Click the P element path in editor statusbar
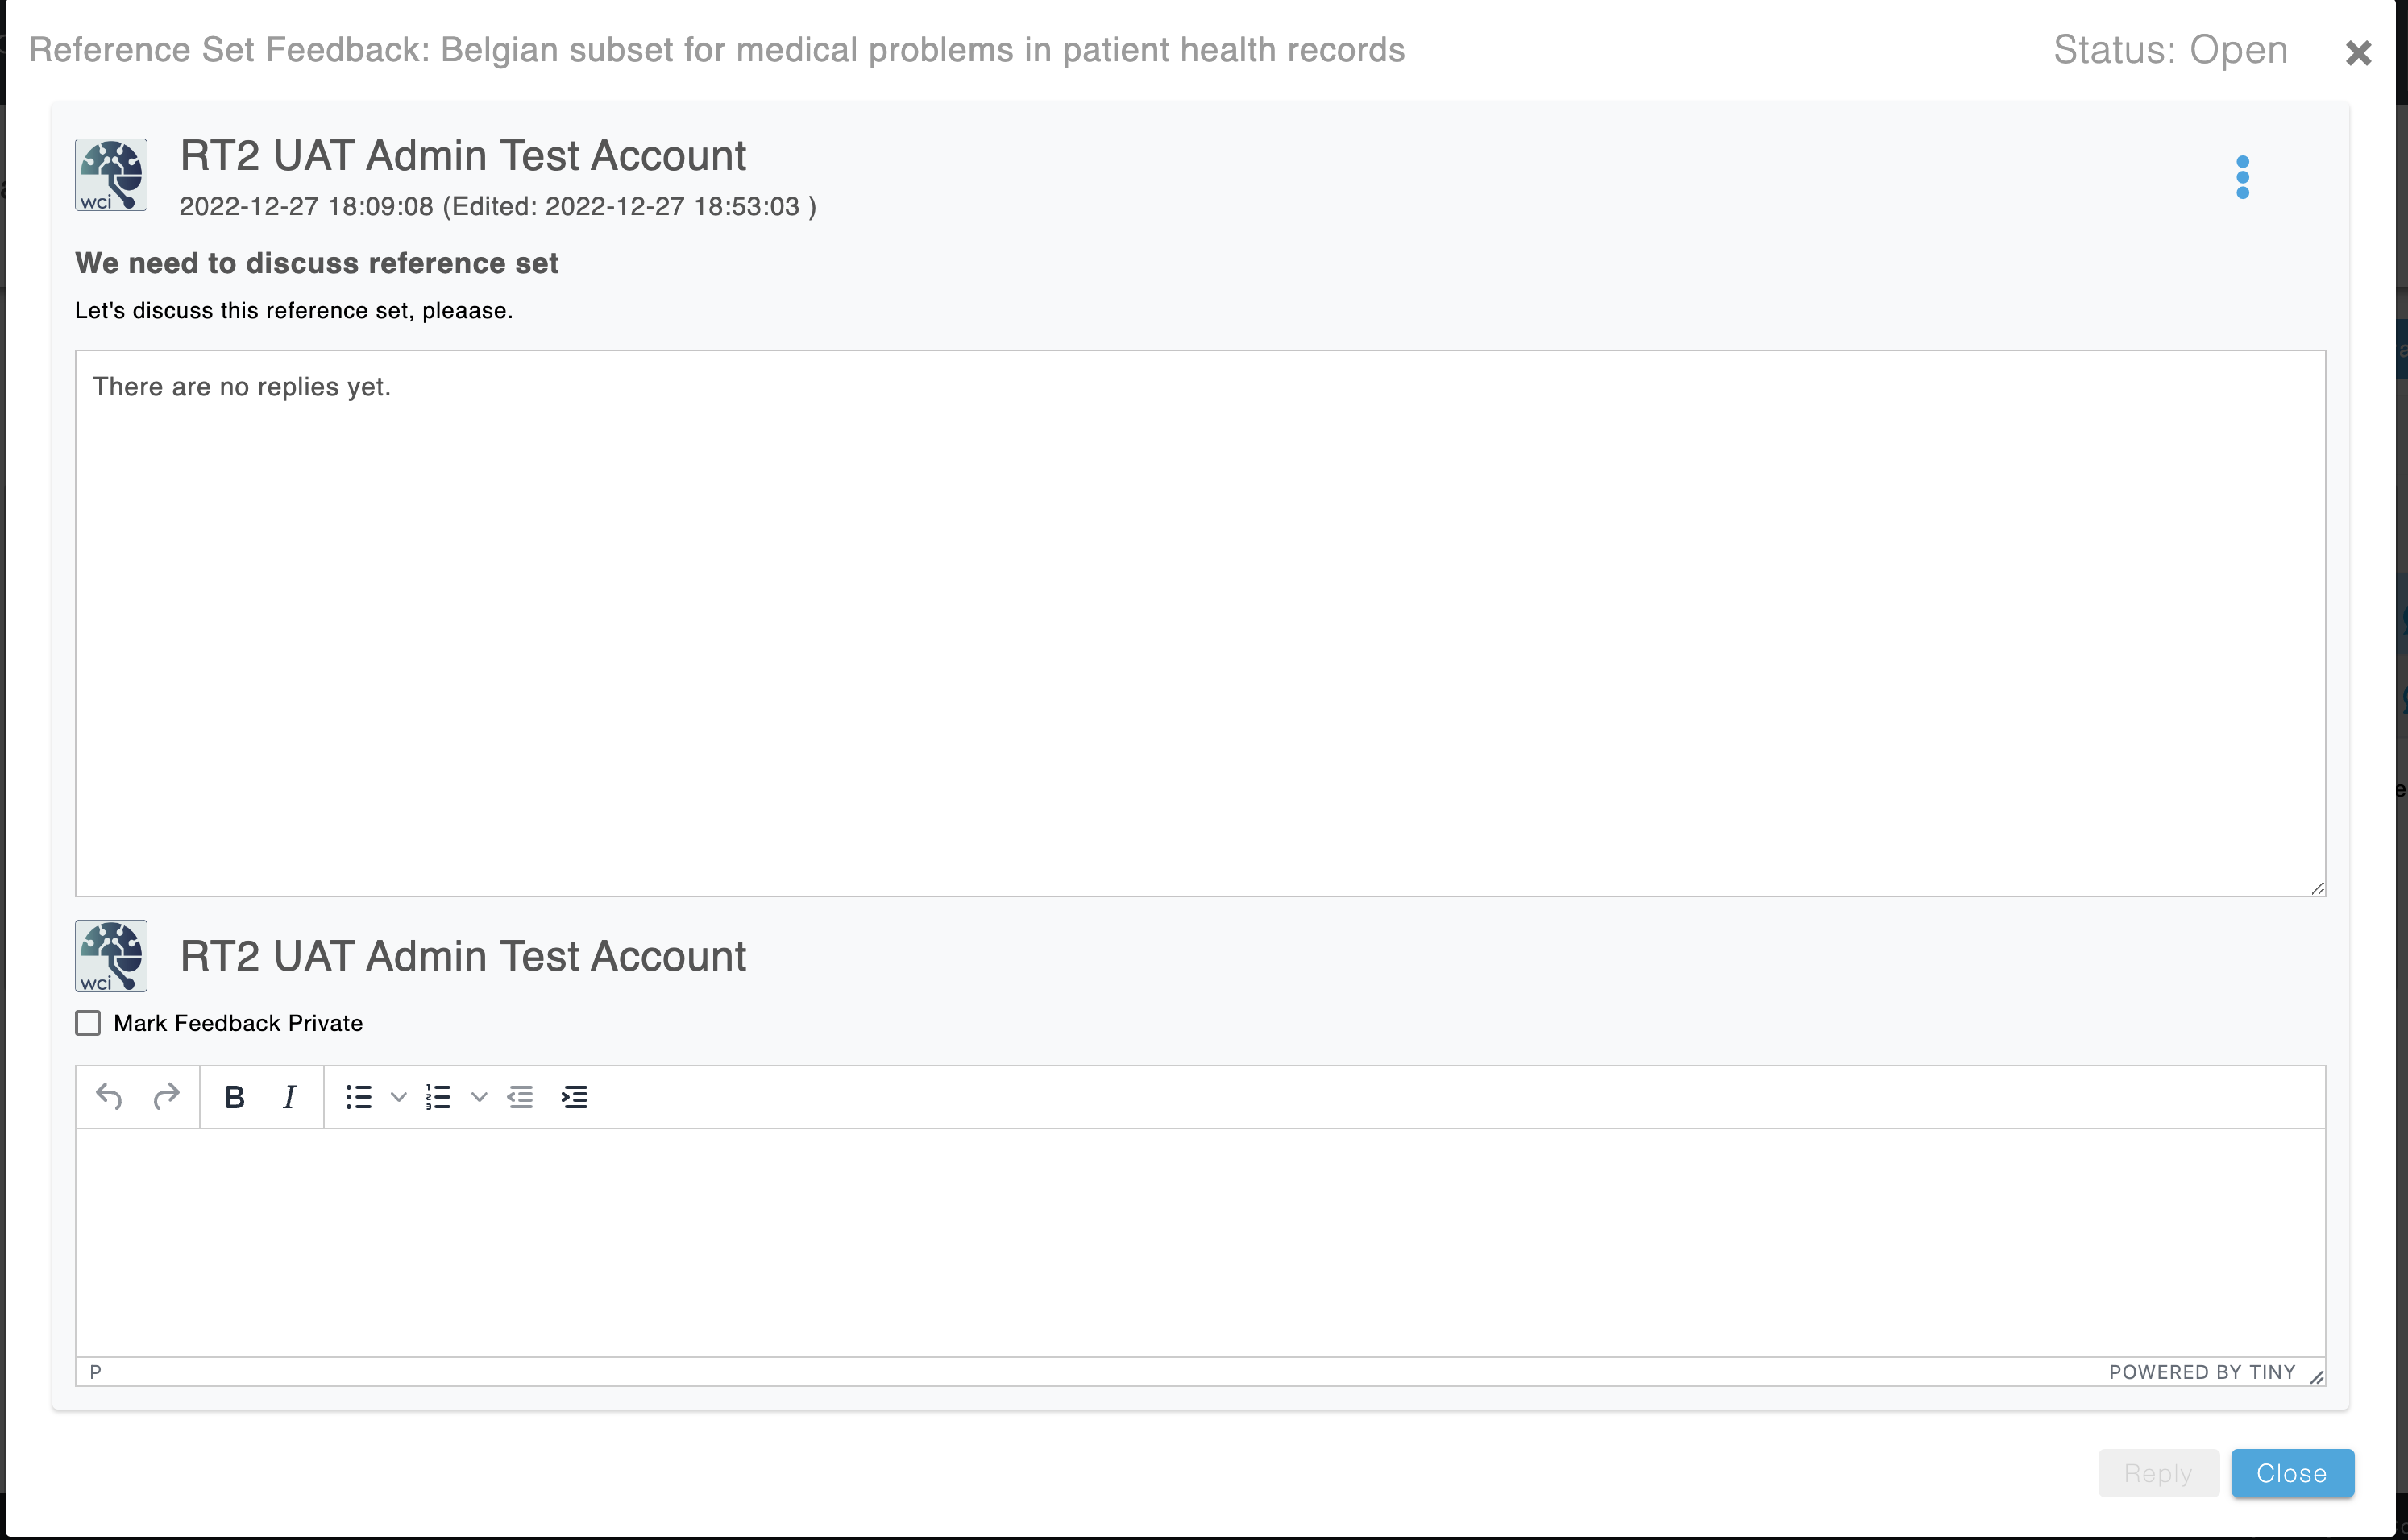The image size is (2408, 1540). [x=95, y=1372]
